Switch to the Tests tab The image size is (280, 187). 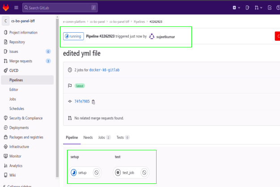point(123,137)
